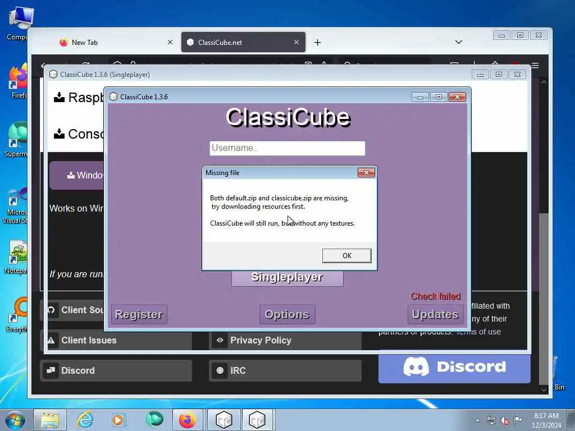Open the Windows Start menu
The height and width of the screenshot is (431, 575).
tap(15, 420)
